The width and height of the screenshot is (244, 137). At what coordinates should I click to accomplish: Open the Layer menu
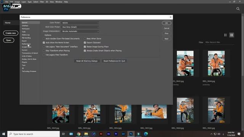coord(24,2)
